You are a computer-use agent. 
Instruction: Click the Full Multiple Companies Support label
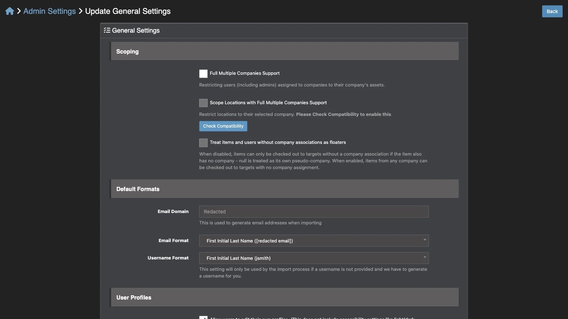[245, 73]
